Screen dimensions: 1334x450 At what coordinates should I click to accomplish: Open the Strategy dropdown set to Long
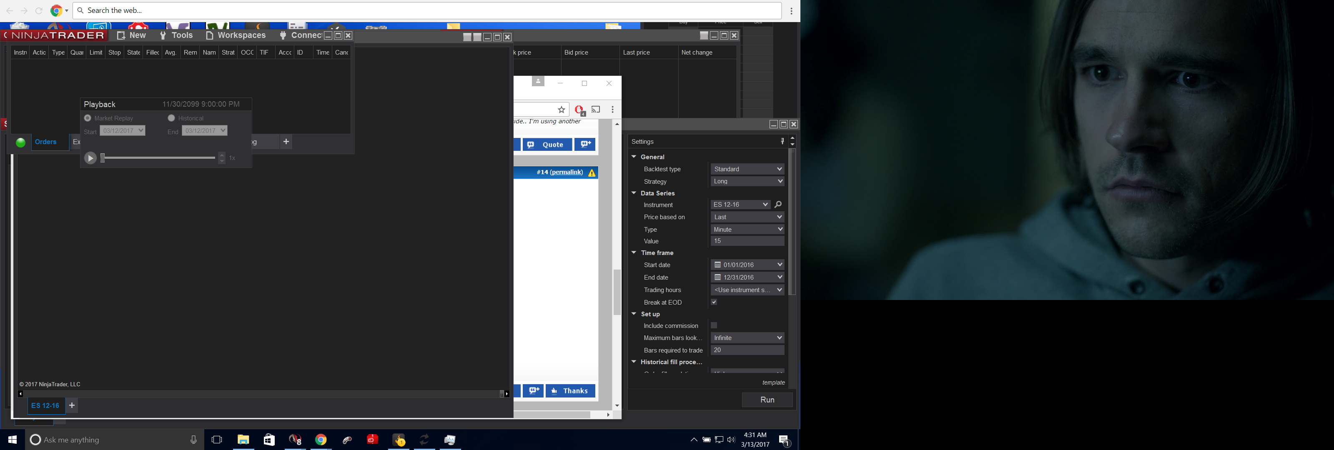coord(747,181)
